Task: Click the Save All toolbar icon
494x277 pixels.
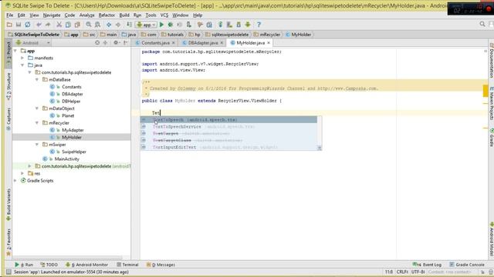Action: pyautogui.click(x=19, y=25)
